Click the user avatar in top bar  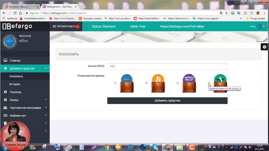260,26
